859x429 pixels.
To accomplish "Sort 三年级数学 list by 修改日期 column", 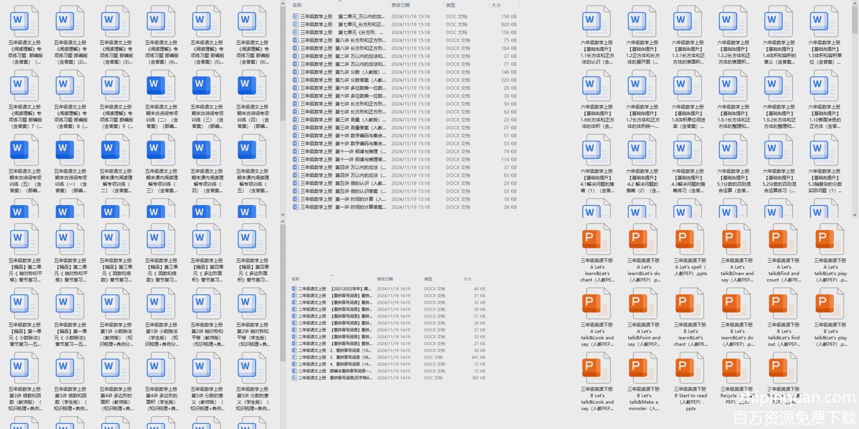I will (x=400, y=5).
